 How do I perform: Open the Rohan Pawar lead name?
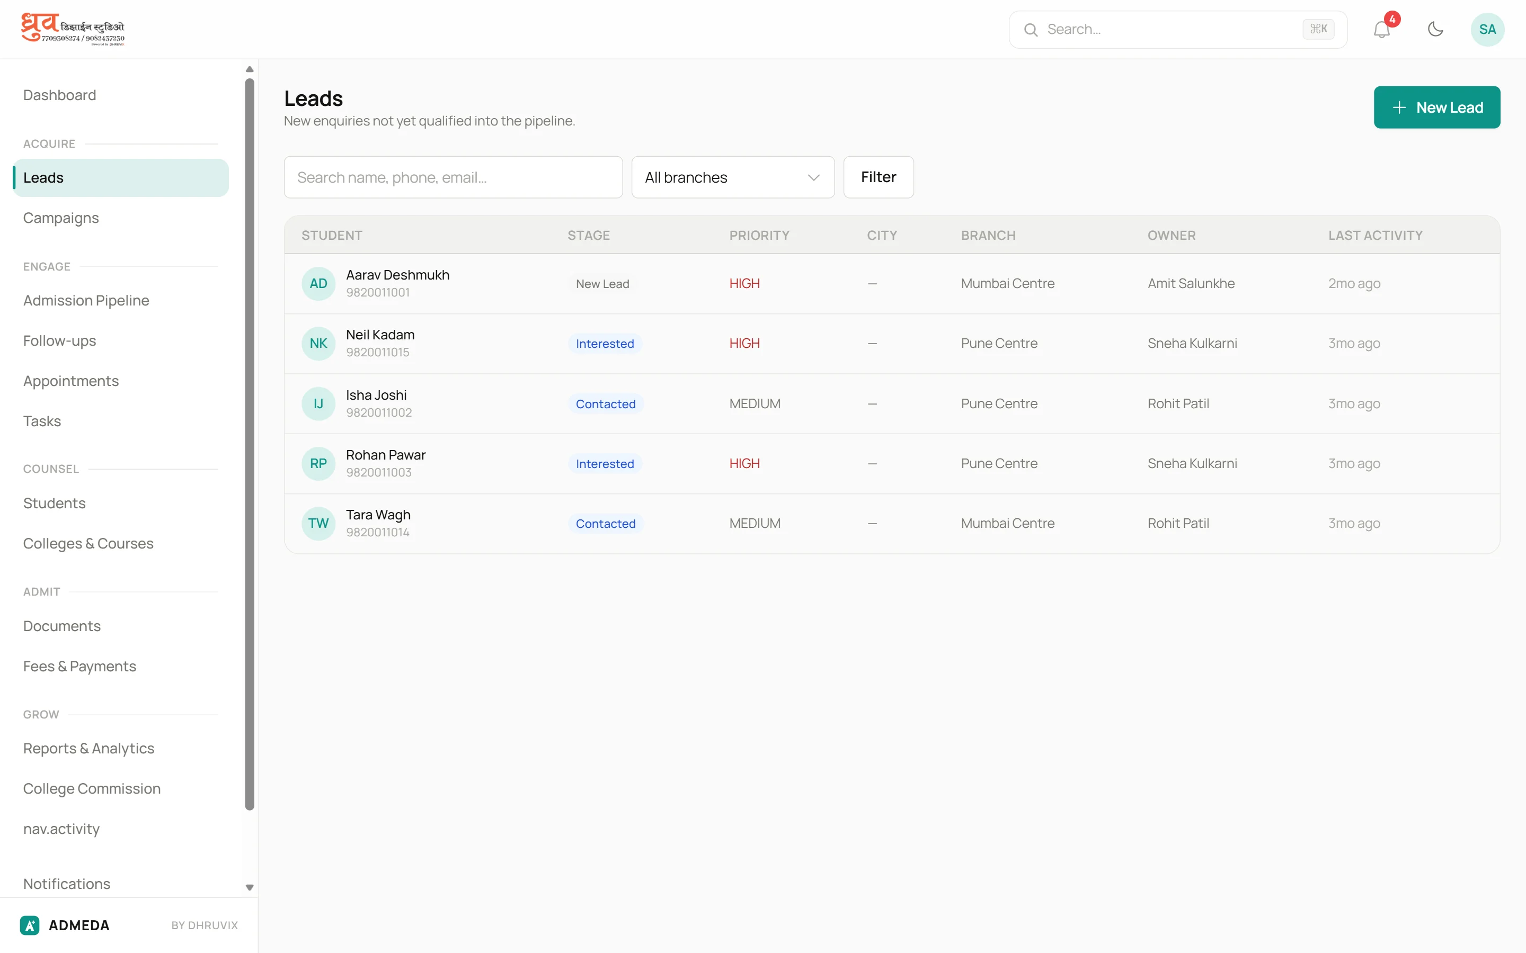point(385,455)
